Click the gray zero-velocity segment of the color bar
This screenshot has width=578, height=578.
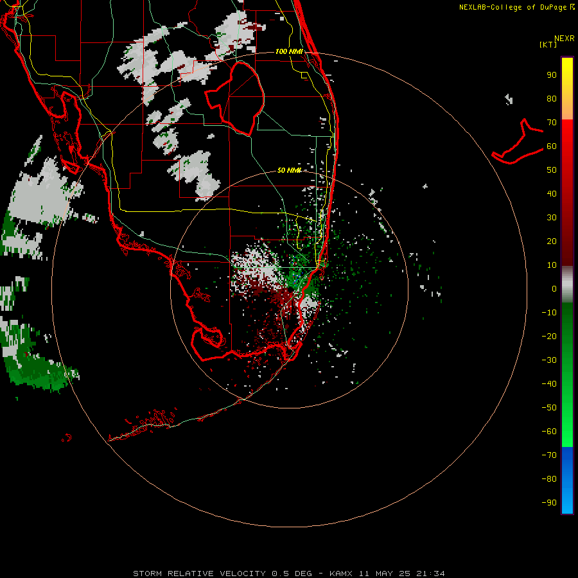pos(567,285)
